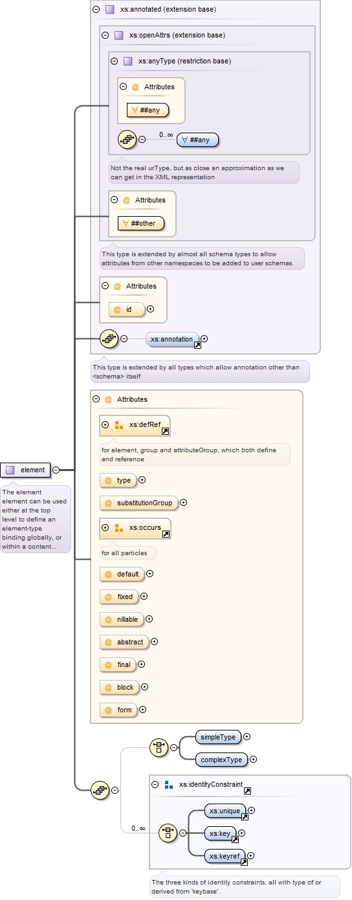Click the xs:unique element box
Viewport: 352px width, 900px height.
click(225, 811)
